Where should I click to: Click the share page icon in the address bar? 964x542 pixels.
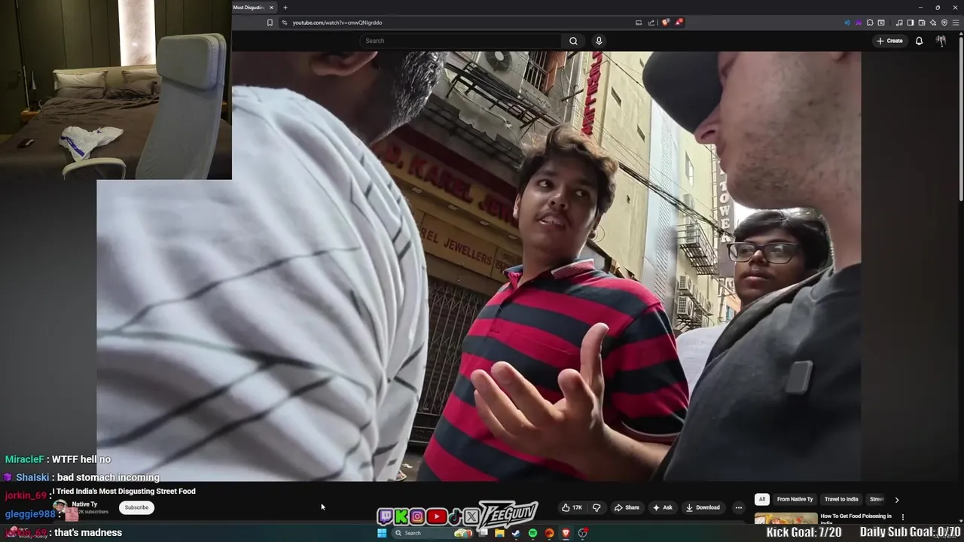click(651, 23)
